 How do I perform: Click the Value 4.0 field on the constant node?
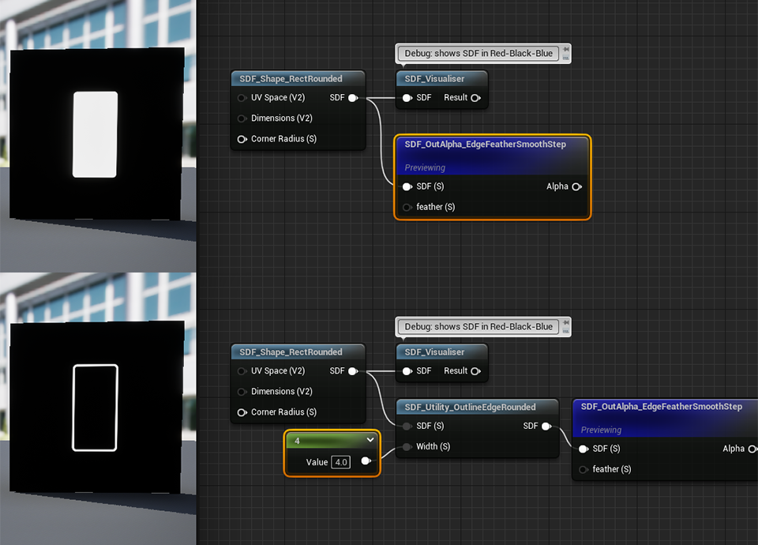[340, 462]
